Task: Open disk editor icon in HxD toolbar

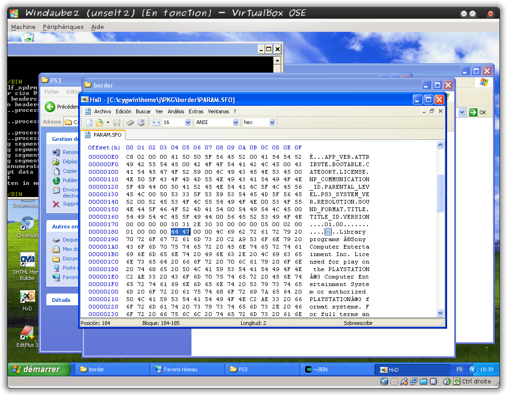Action: [x=140, y=123]
